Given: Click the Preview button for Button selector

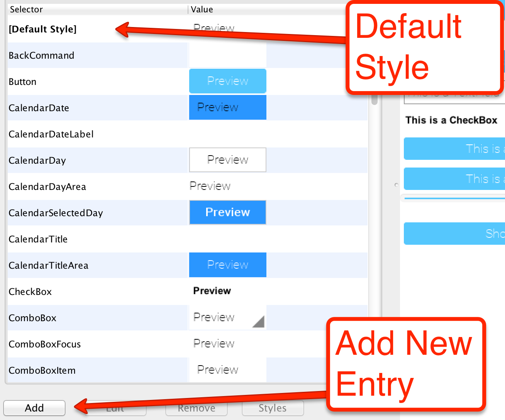Looking at the screenshot, I should click(227, 81).
